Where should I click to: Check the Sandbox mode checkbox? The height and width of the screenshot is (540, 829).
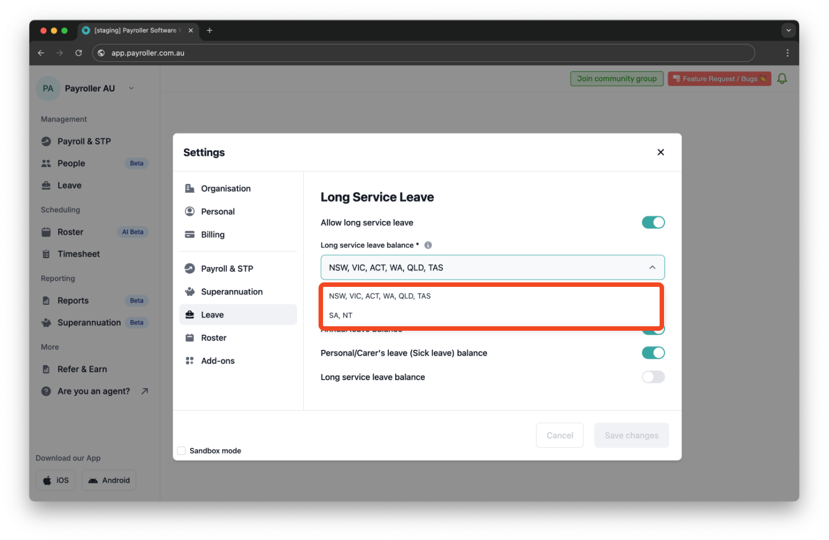181,450
